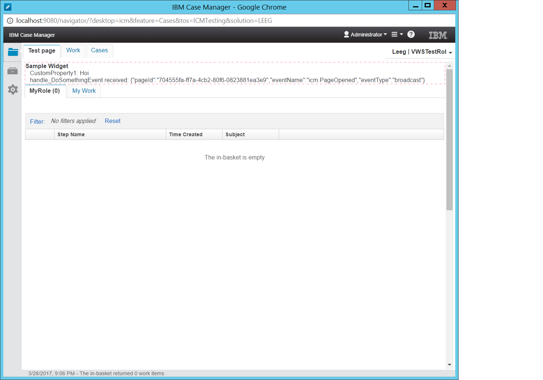Viewport: 543px width, 380px height.
Task: Click the handle_DoSomethingEvent received text
Action: [227, 80]
